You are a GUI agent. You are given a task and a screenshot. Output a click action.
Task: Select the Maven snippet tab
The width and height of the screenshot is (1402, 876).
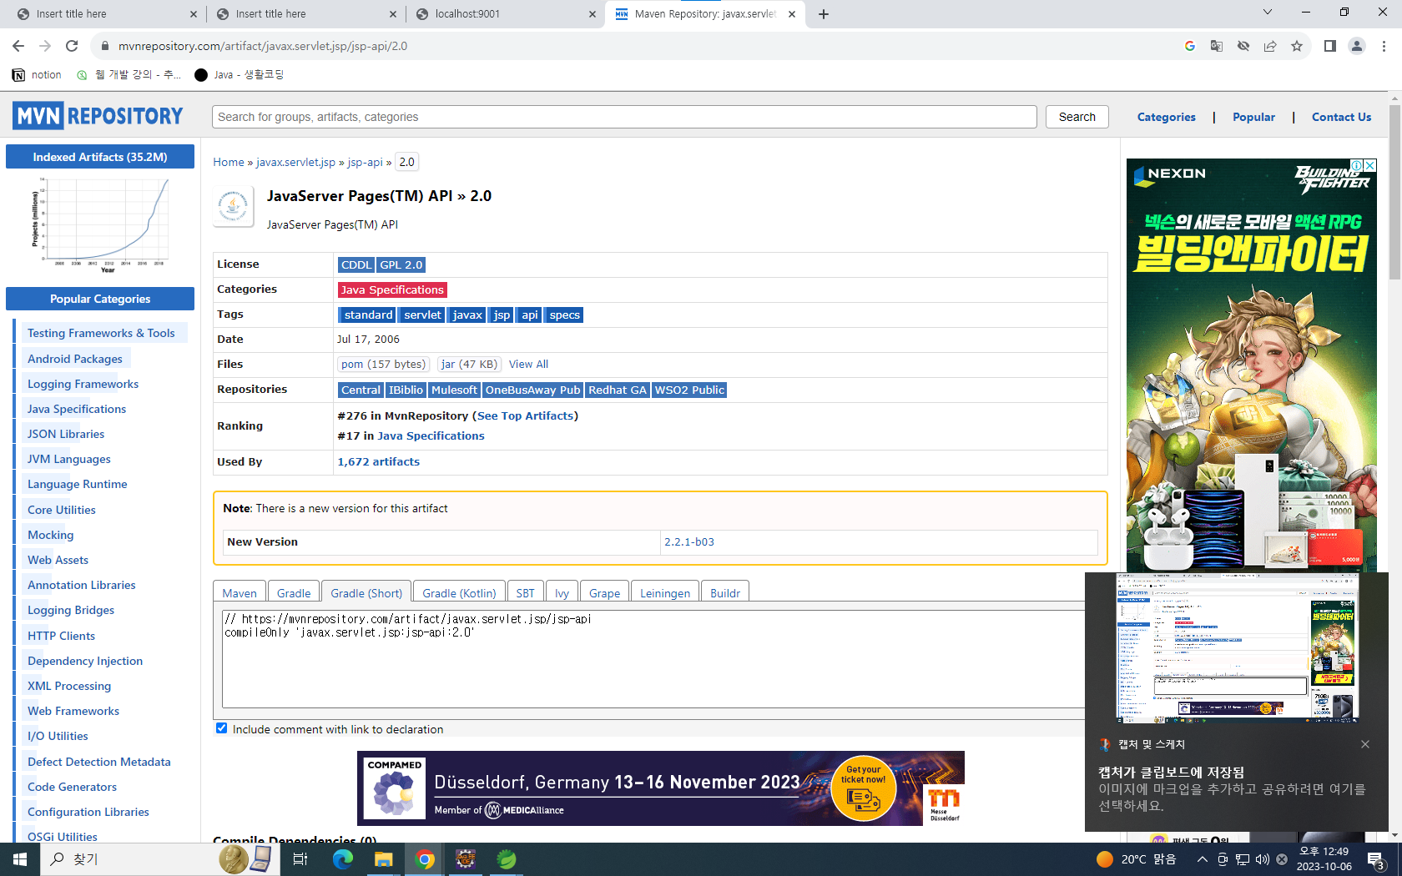pos(240,593)
